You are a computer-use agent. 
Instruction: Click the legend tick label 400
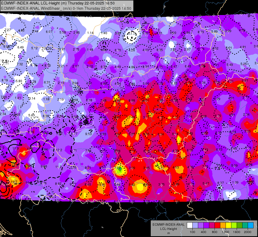click(x=203, y=232)
